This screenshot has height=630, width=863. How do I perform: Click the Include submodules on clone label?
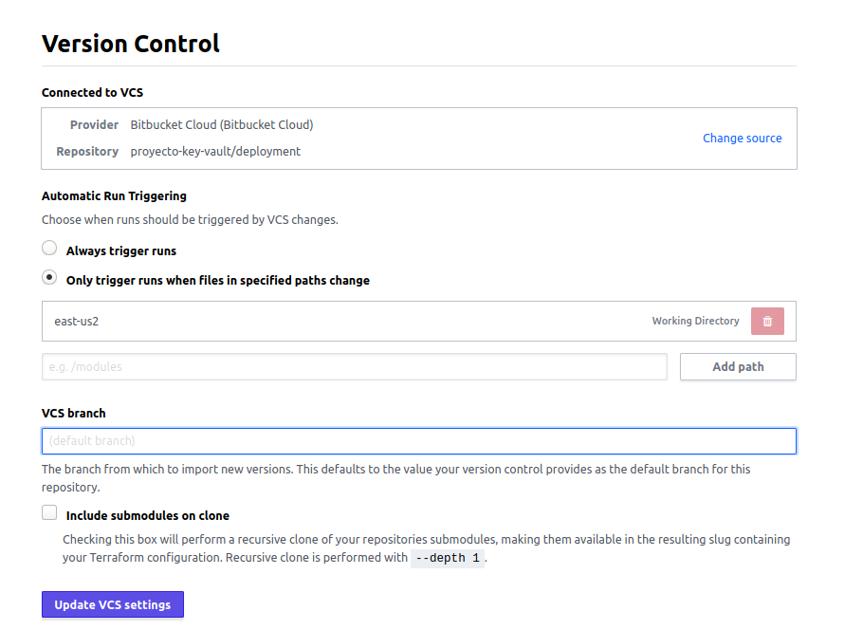148,516
